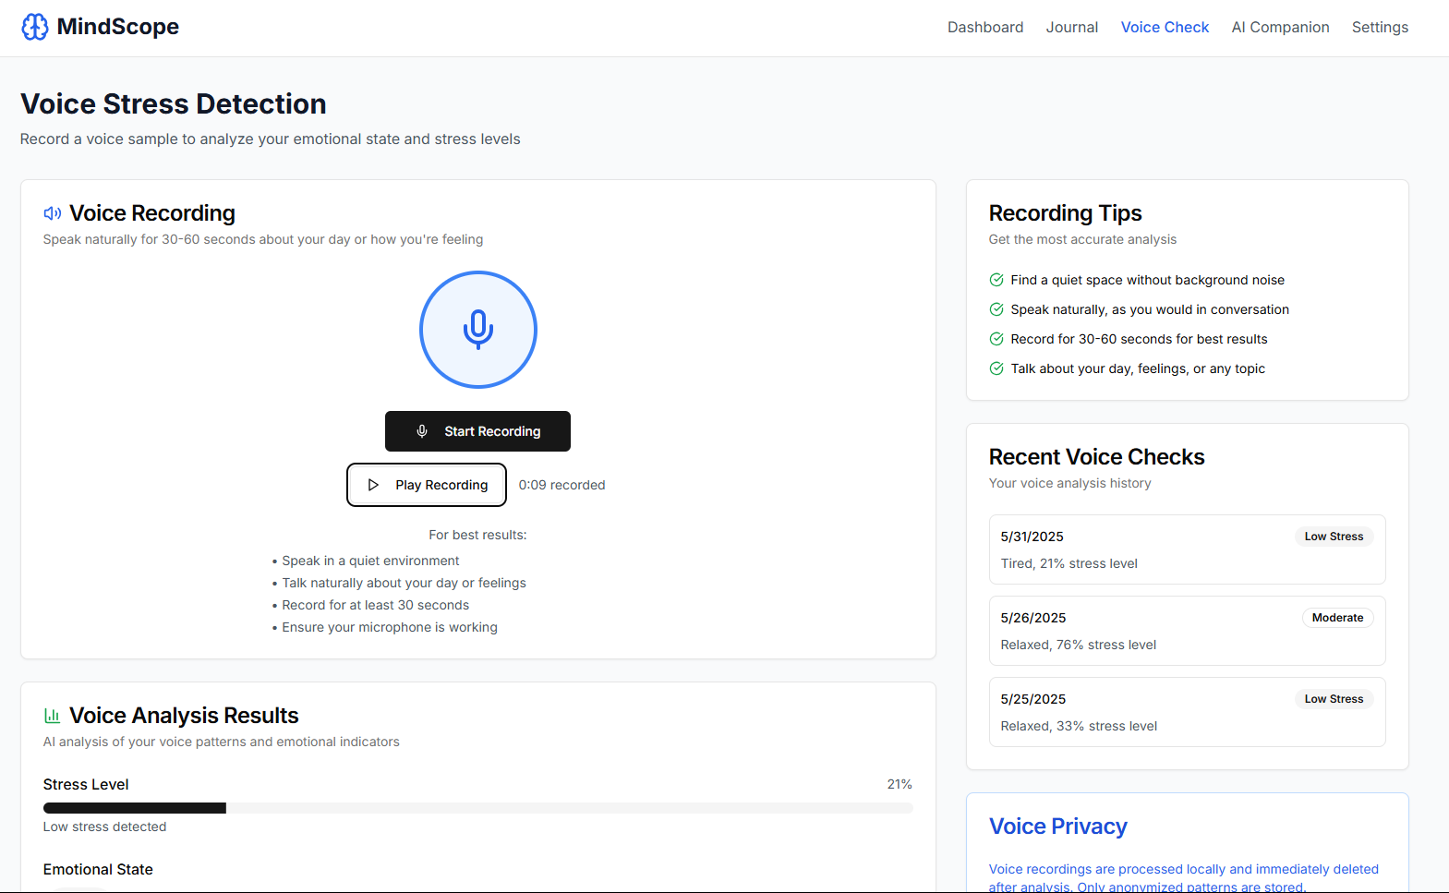
Task: Play back the recorded voice sample
Action: (427, 485)
